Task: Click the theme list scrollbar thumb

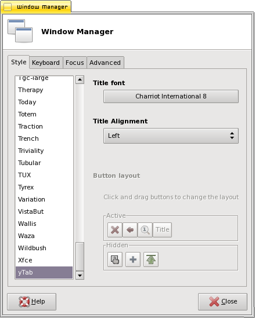Action: pos(80,257)
